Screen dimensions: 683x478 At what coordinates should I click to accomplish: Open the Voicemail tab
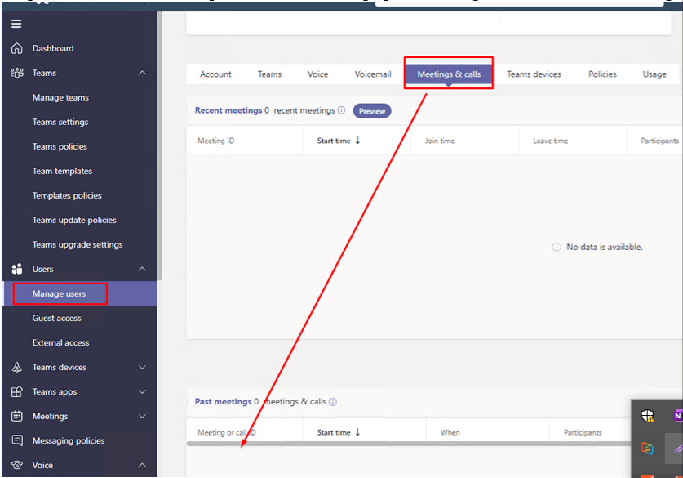pyautogui.click(x=373, y=74)
